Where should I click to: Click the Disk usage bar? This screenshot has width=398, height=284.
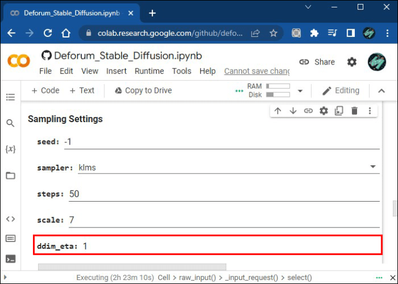(278, 94)
